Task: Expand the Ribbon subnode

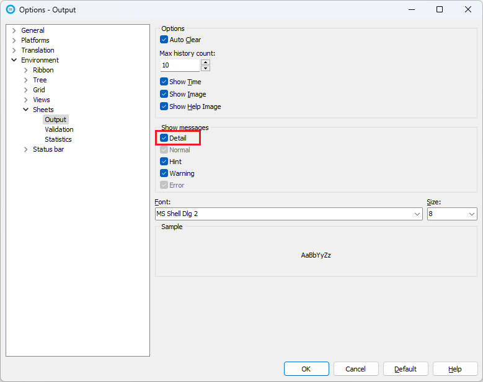Action: (26, 70)
